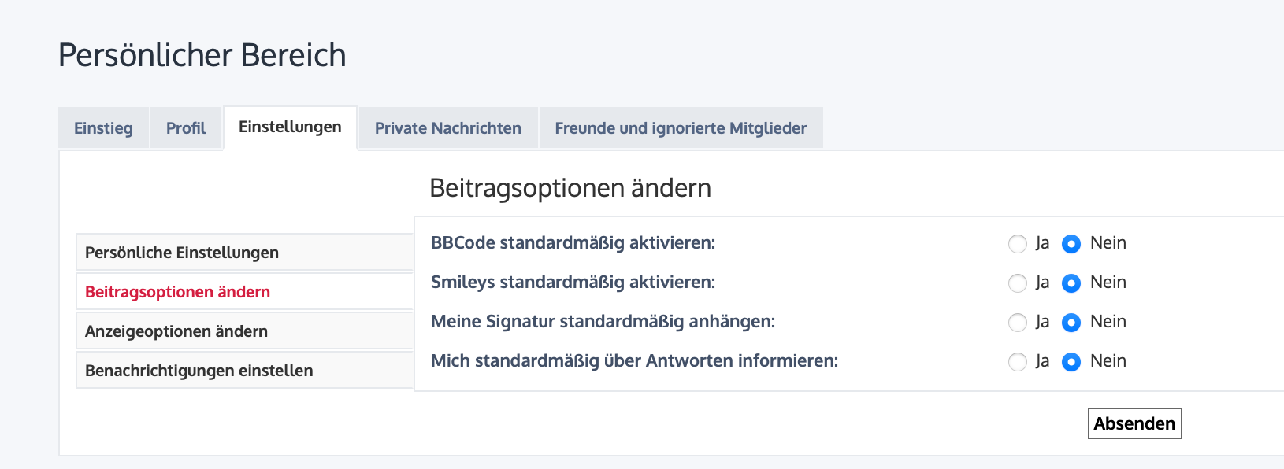Image resolution: width=1284 pixels, height=469 pixels.
Task: Click the Persönlicher Bereich page heading
Action: (x=202, y=55)
